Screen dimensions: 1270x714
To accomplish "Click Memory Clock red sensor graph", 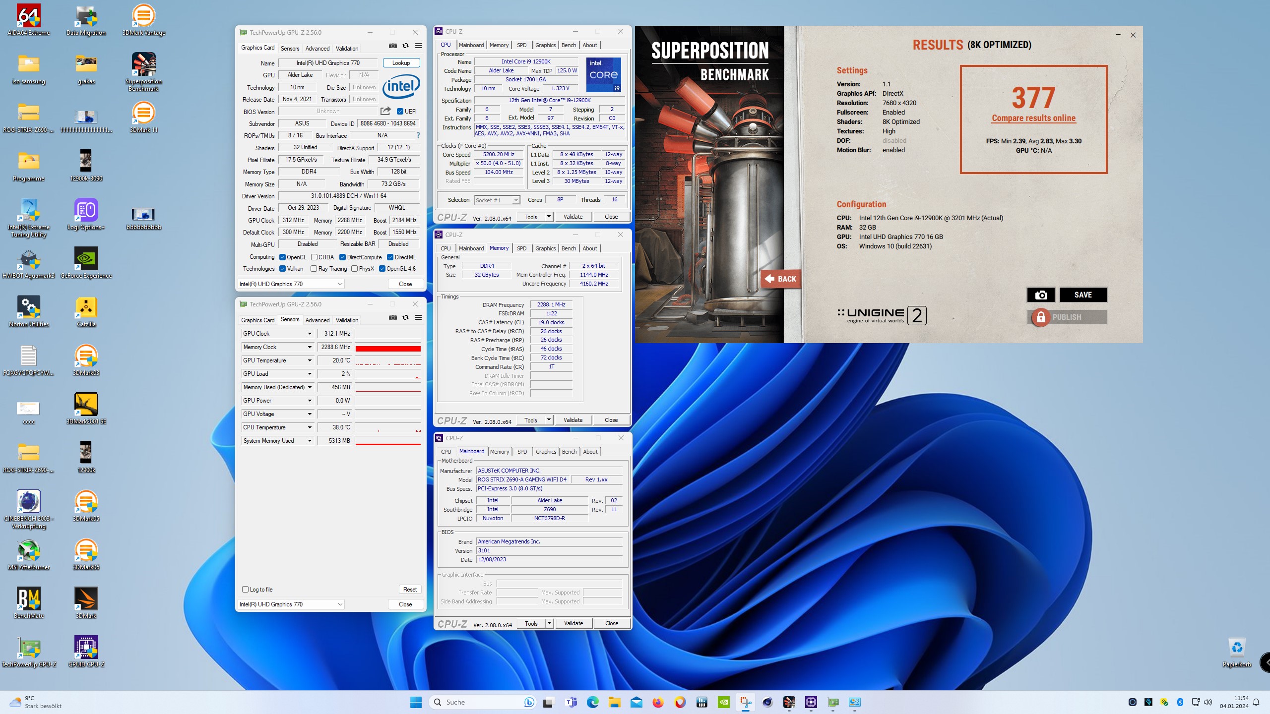I will (388, 347).
